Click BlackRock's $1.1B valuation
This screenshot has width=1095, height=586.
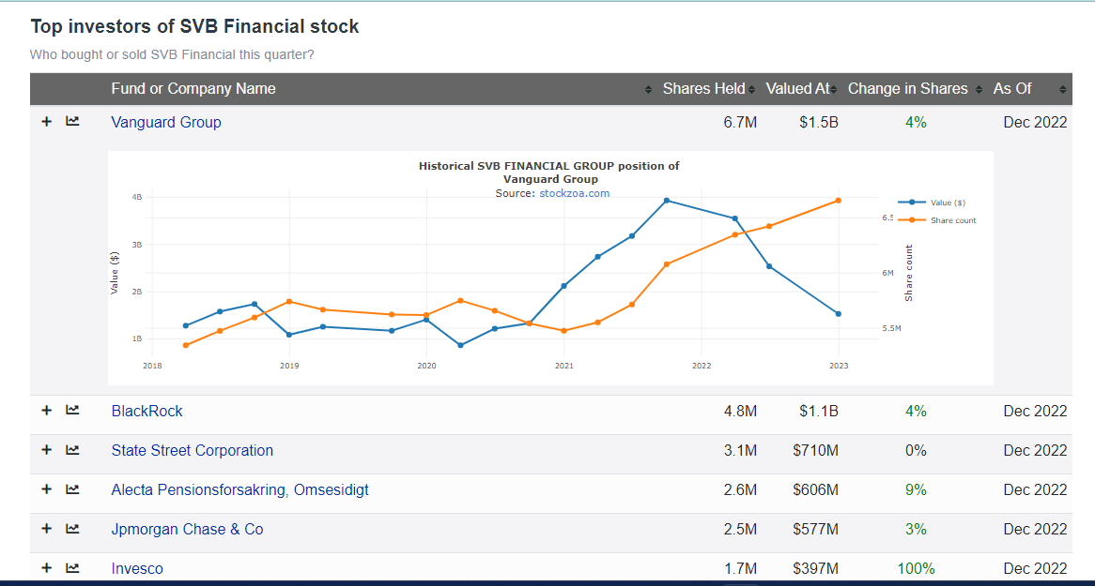coord(819,411)
